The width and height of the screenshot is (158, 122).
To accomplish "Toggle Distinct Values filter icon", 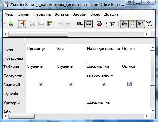I will (149, 24).
